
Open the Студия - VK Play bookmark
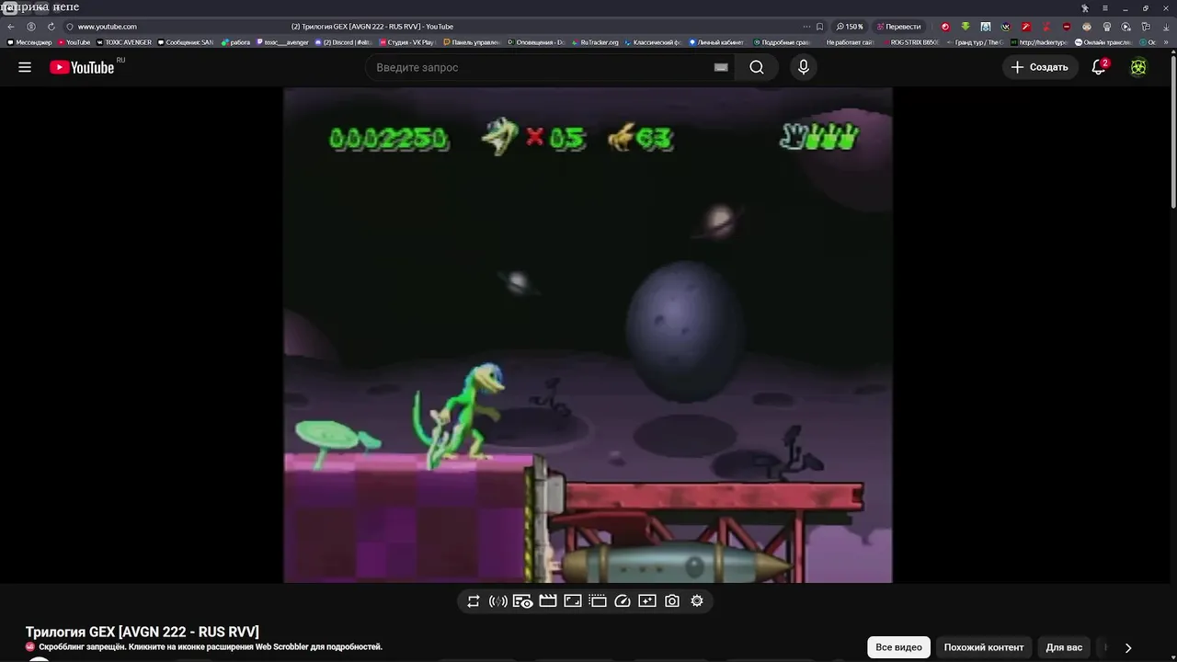pyautogui.click(x=407, y=42)
